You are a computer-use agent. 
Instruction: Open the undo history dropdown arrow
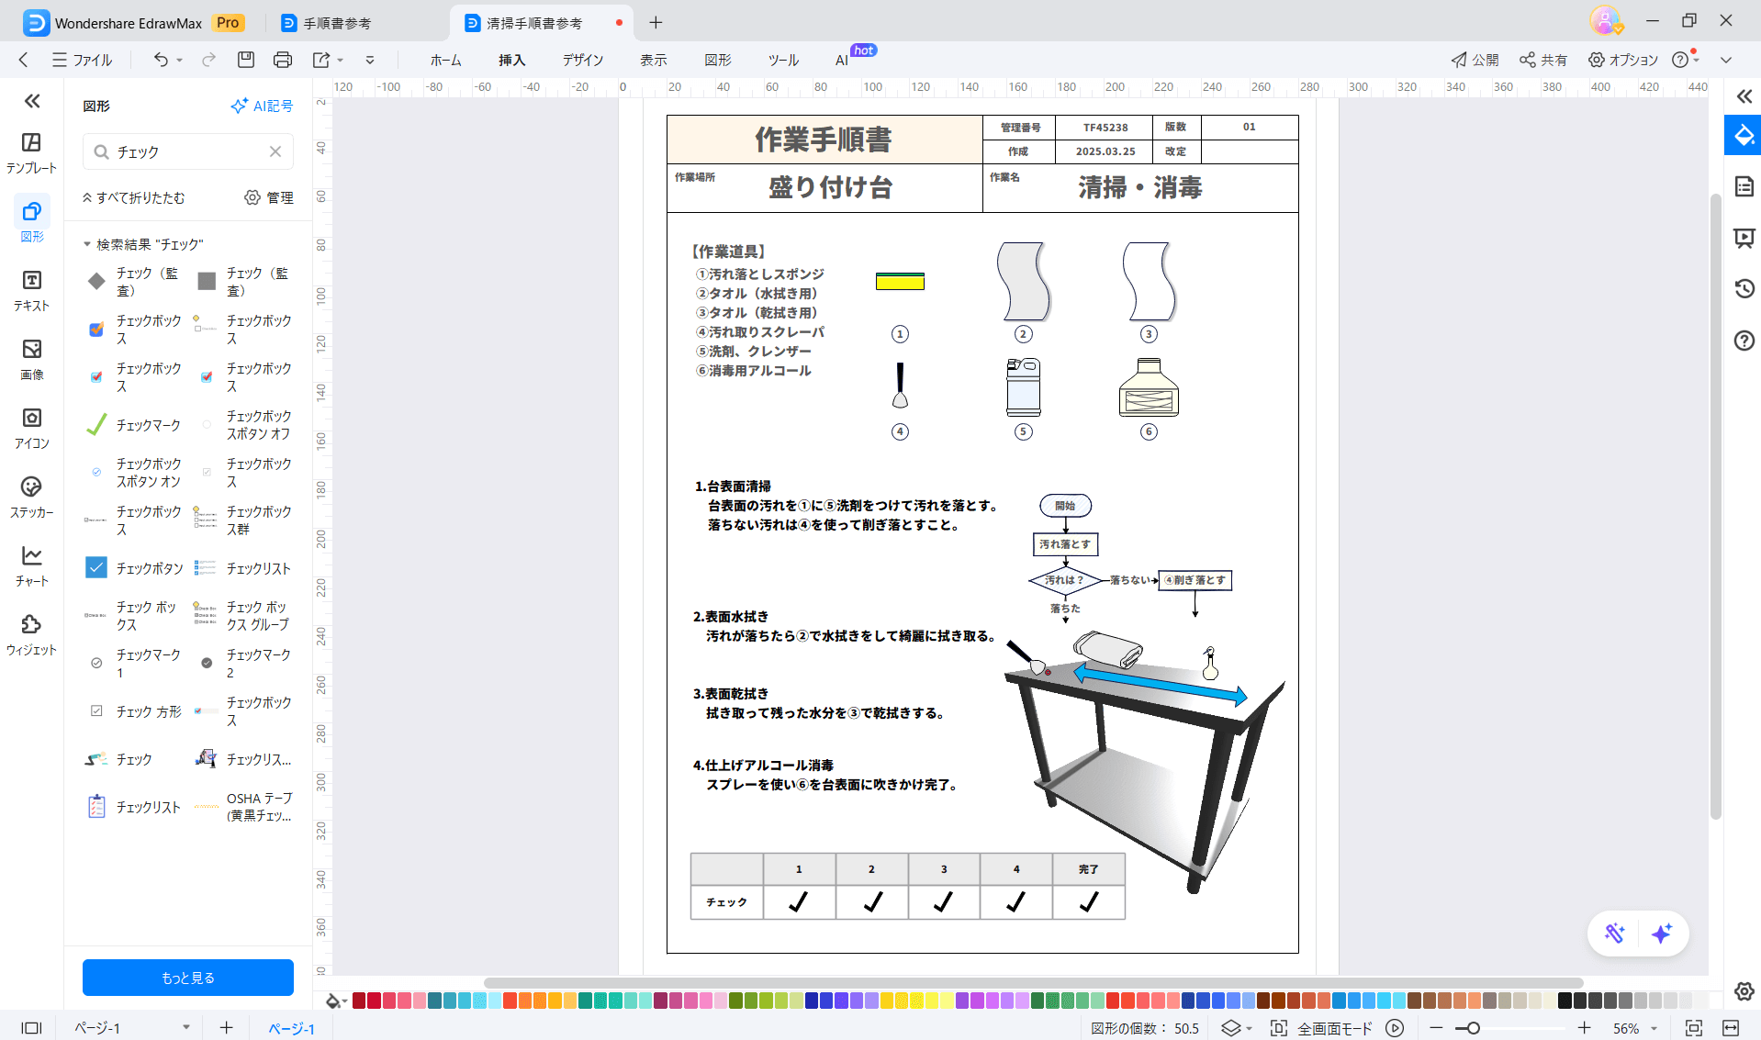click(x=180, y=60)
